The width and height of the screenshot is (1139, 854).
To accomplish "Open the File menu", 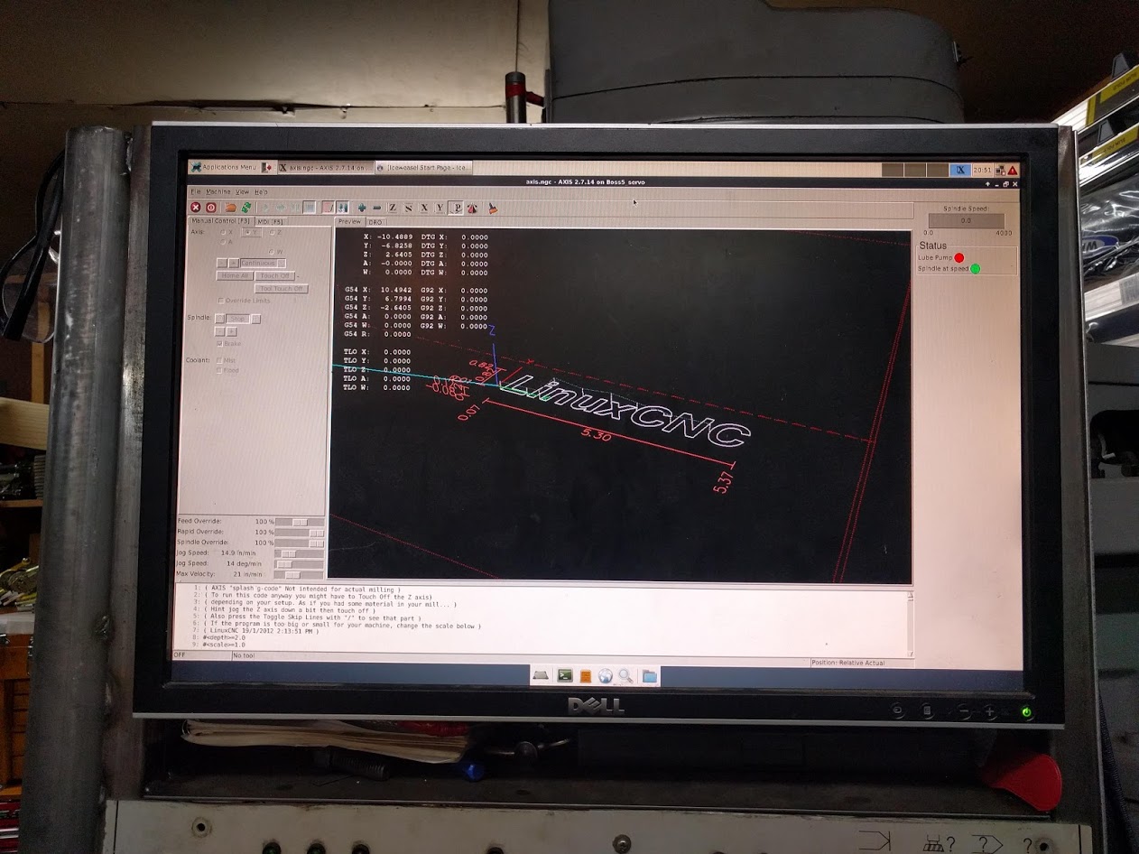I will click(x=195, y=191).
